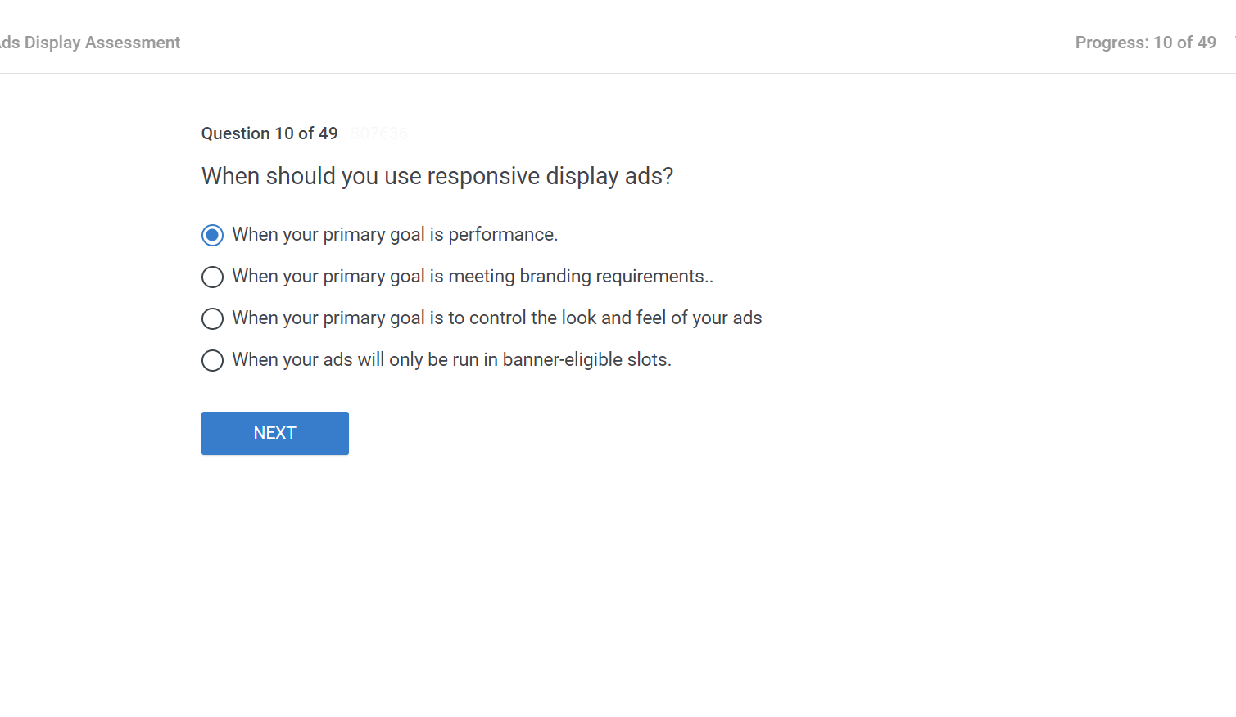This screenshot has height=717, width=1236.
Task: Choose 'meeting branding requirements' radio option
Action: click(212, 277)
